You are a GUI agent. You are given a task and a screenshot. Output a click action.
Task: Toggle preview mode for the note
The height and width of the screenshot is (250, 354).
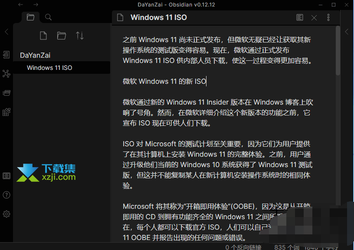point(300,17)
